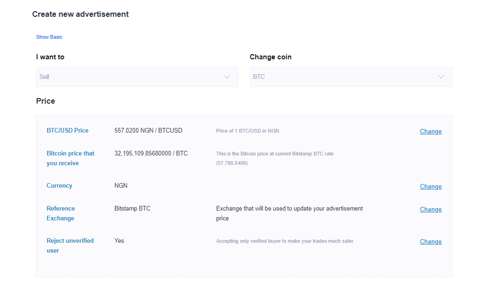Click the 557.0200 NGN / BTCUSD value
Screen dimensions: 501x289
[148, 130]
